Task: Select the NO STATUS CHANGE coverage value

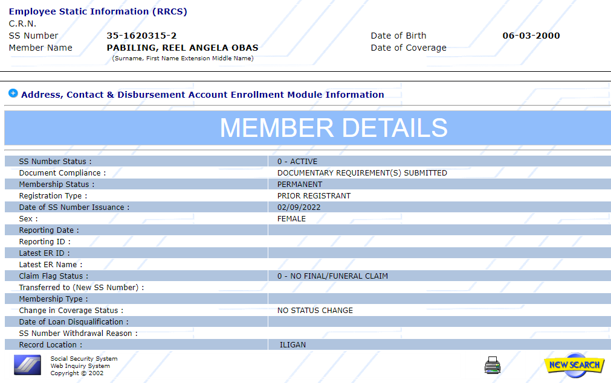Action: coord(315,311)
